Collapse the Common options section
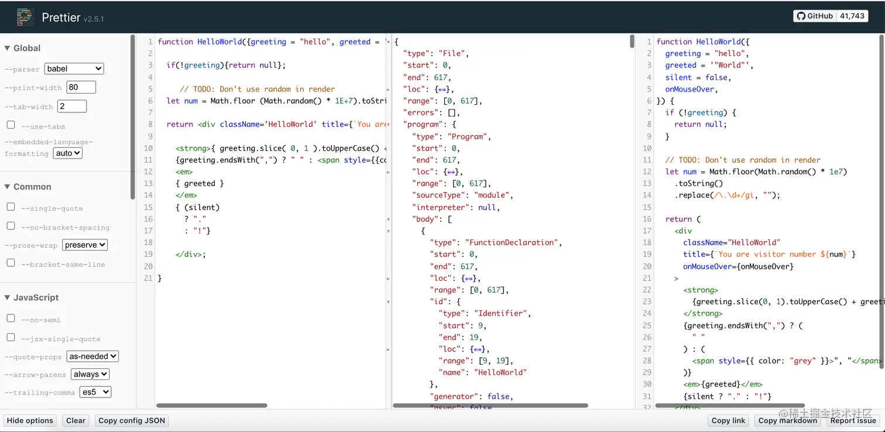The image size is (885, 432). 28,187
